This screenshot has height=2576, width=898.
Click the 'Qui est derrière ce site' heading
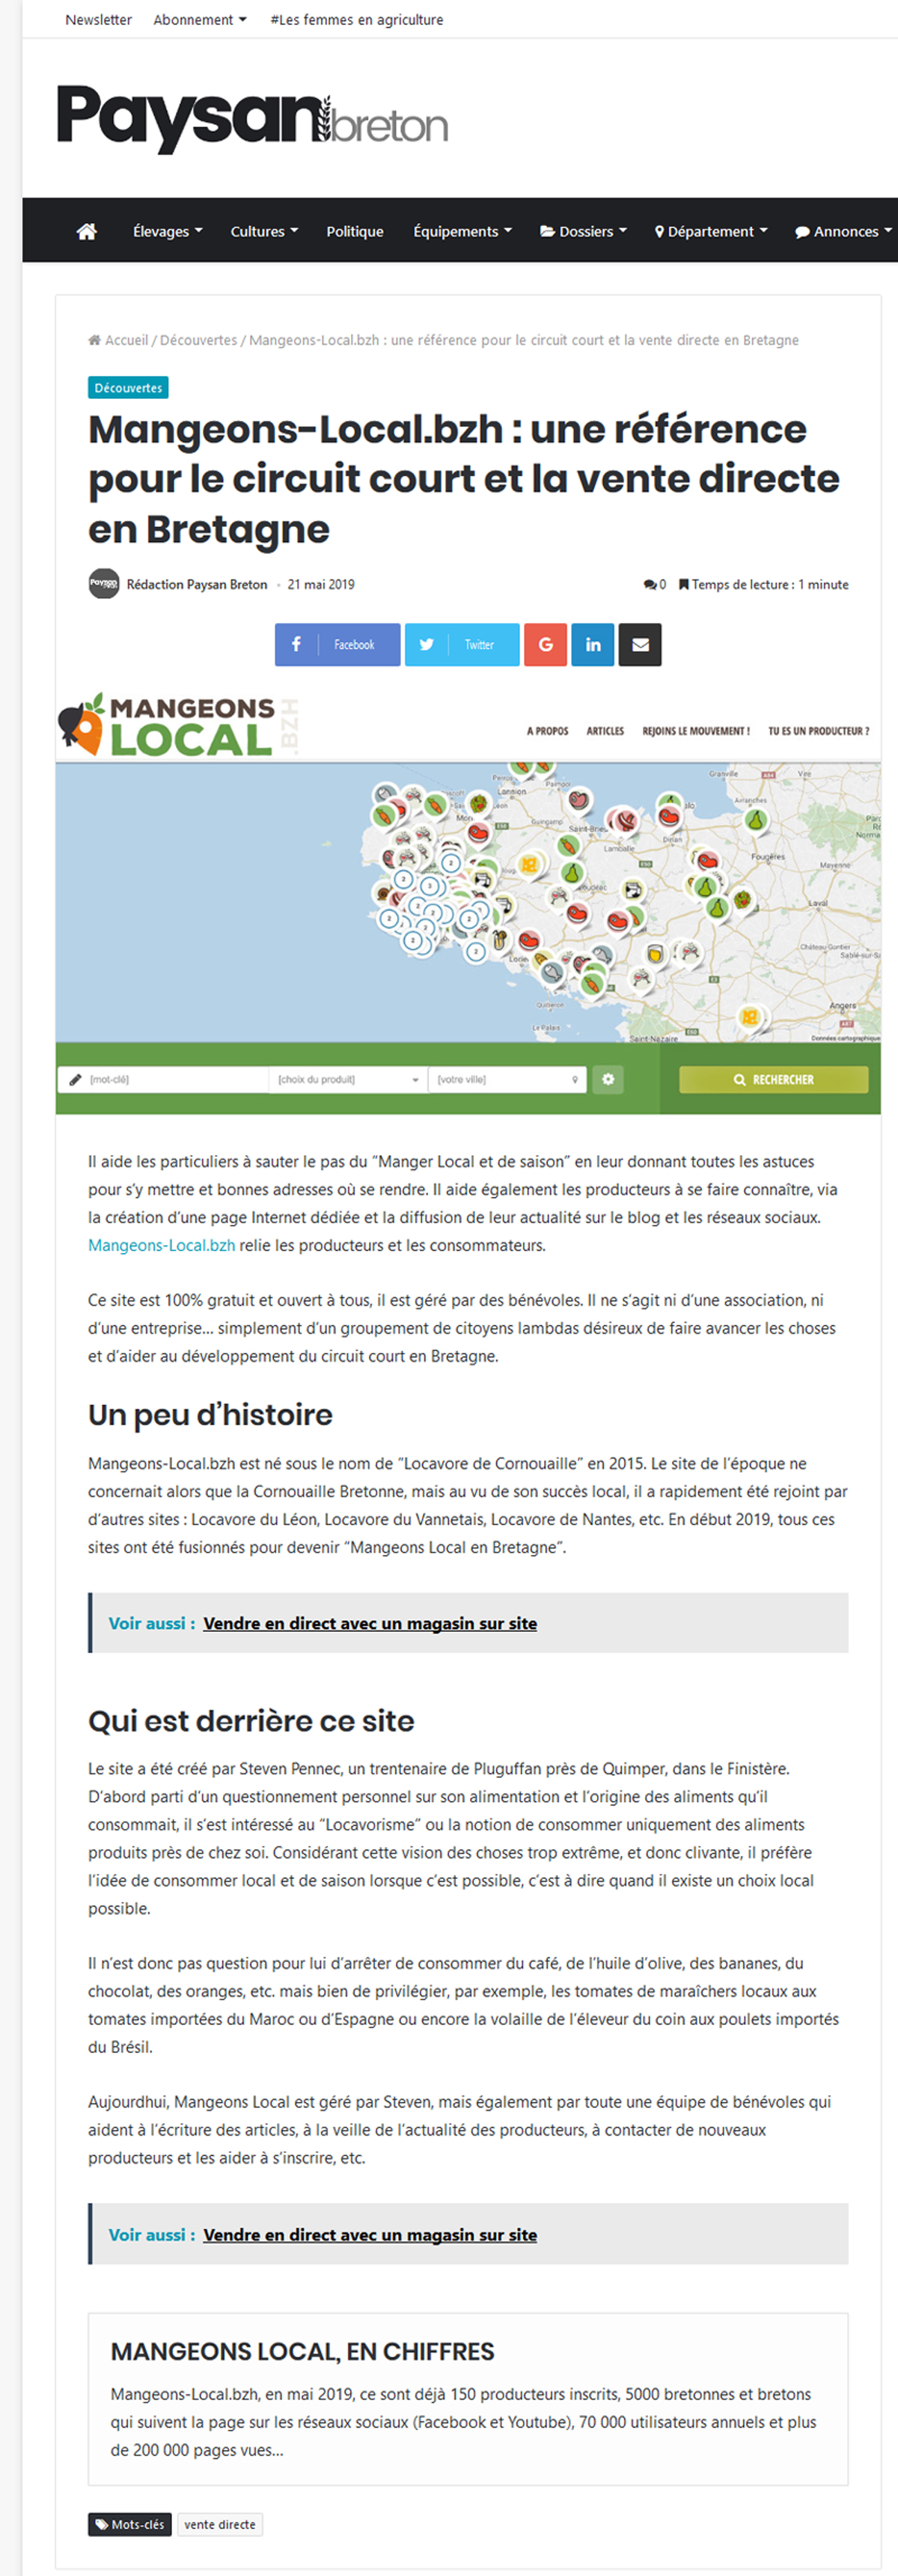[x=251, y=1720]
